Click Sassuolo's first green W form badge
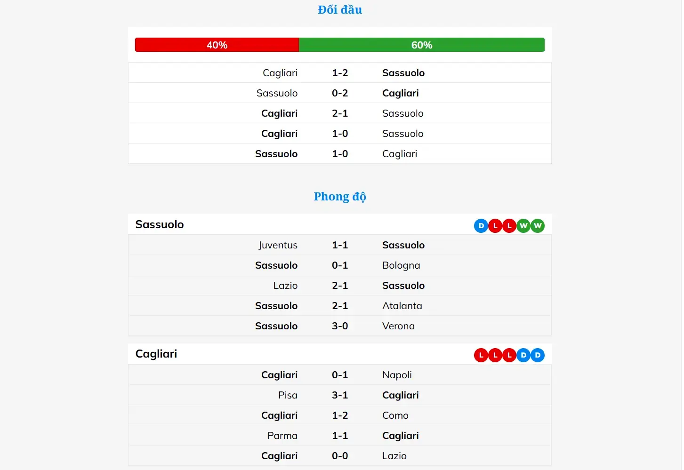684x470 pixels. point(523,226)
